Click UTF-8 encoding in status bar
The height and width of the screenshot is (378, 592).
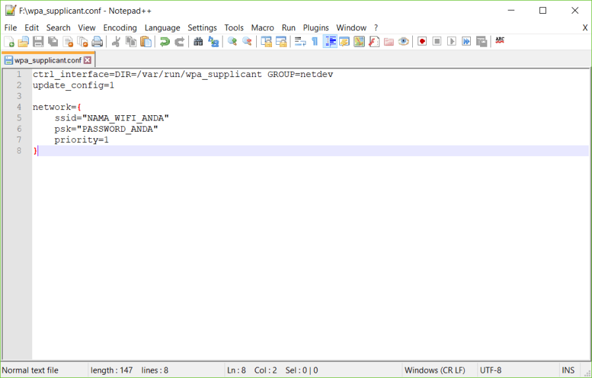(491, 370)
